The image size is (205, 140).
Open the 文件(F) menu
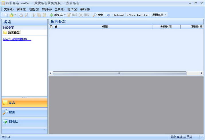(9, 9)
